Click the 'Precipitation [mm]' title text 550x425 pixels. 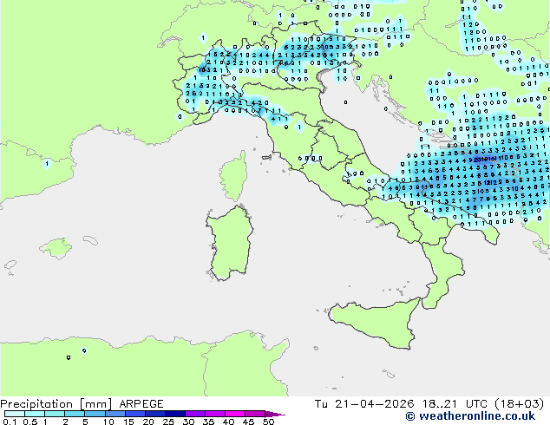tap(56, 404)
